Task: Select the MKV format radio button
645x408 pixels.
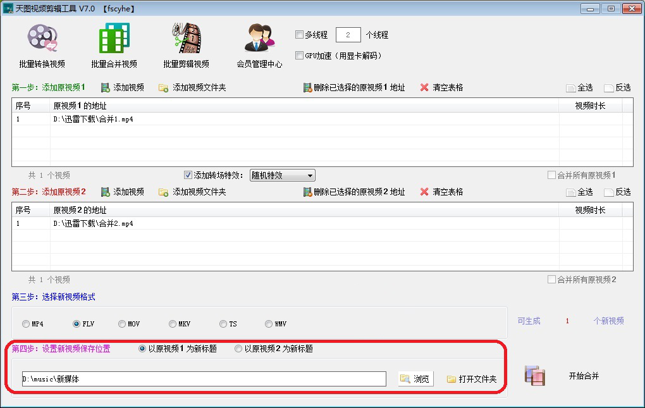Action: click(173, 324)
